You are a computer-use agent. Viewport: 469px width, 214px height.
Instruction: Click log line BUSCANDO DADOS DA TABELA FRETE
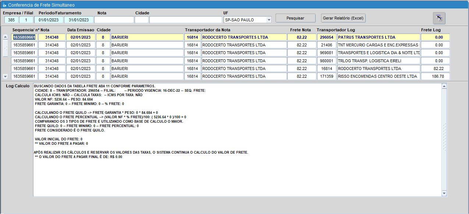tap(95, 86)
